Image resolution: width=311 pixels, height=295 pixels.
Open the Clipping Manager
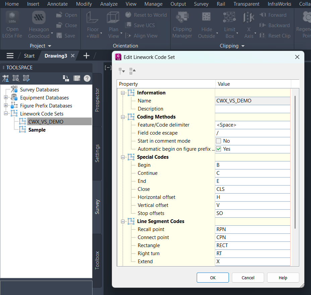point(182,25)
